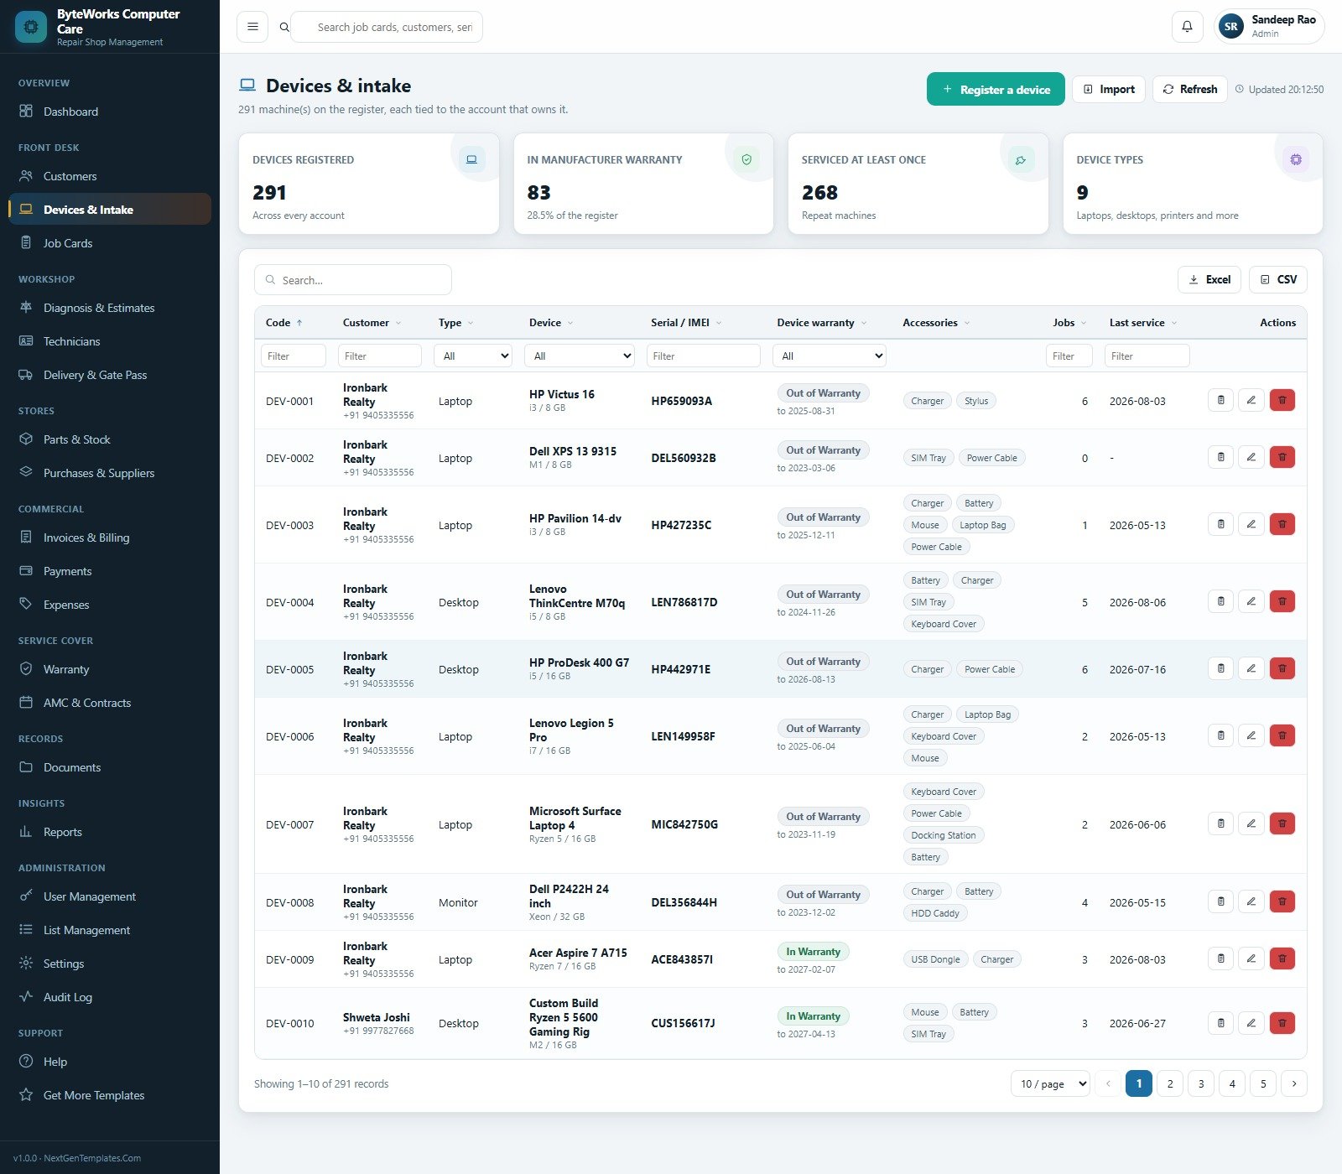Screen dimensions: 1342x1174
Task: Edit device DEV-0001 with the pencil icon
Action: coord(1251,401)
